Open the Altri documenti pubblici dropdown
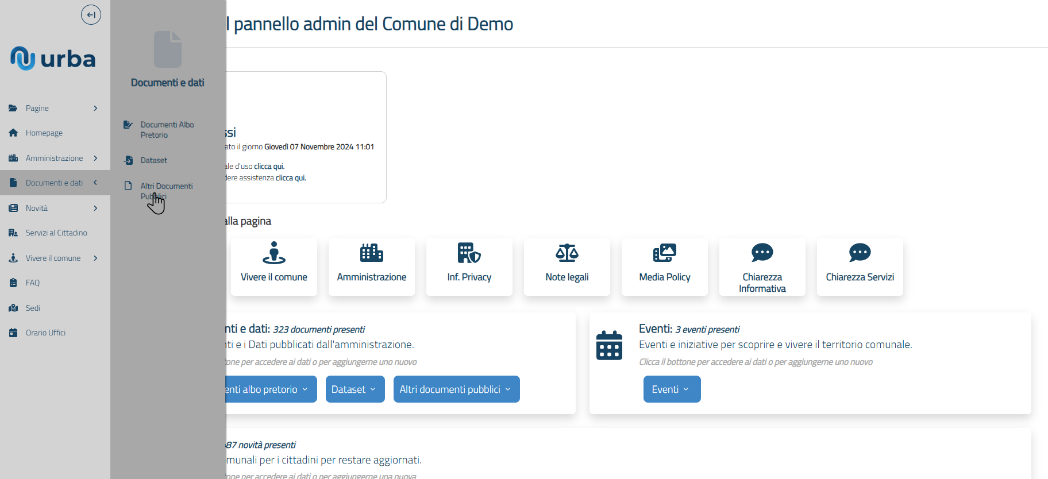The width and height of the screenshot is (1048, 479). click(x=456, y=389)
